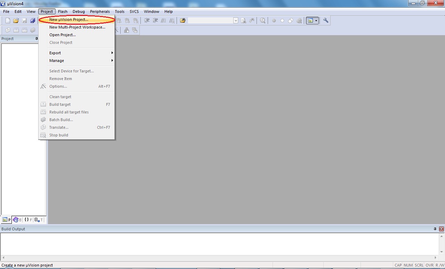Open the Peripherals menu
445x269 pixels.
pos(100,11)
